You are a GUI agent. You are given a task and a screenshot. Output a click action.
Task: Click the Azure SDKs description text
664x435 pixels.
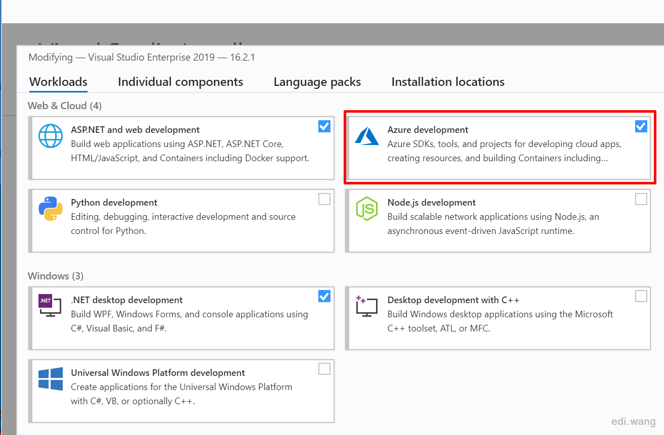pyautogui.click(x=505, y=151)
